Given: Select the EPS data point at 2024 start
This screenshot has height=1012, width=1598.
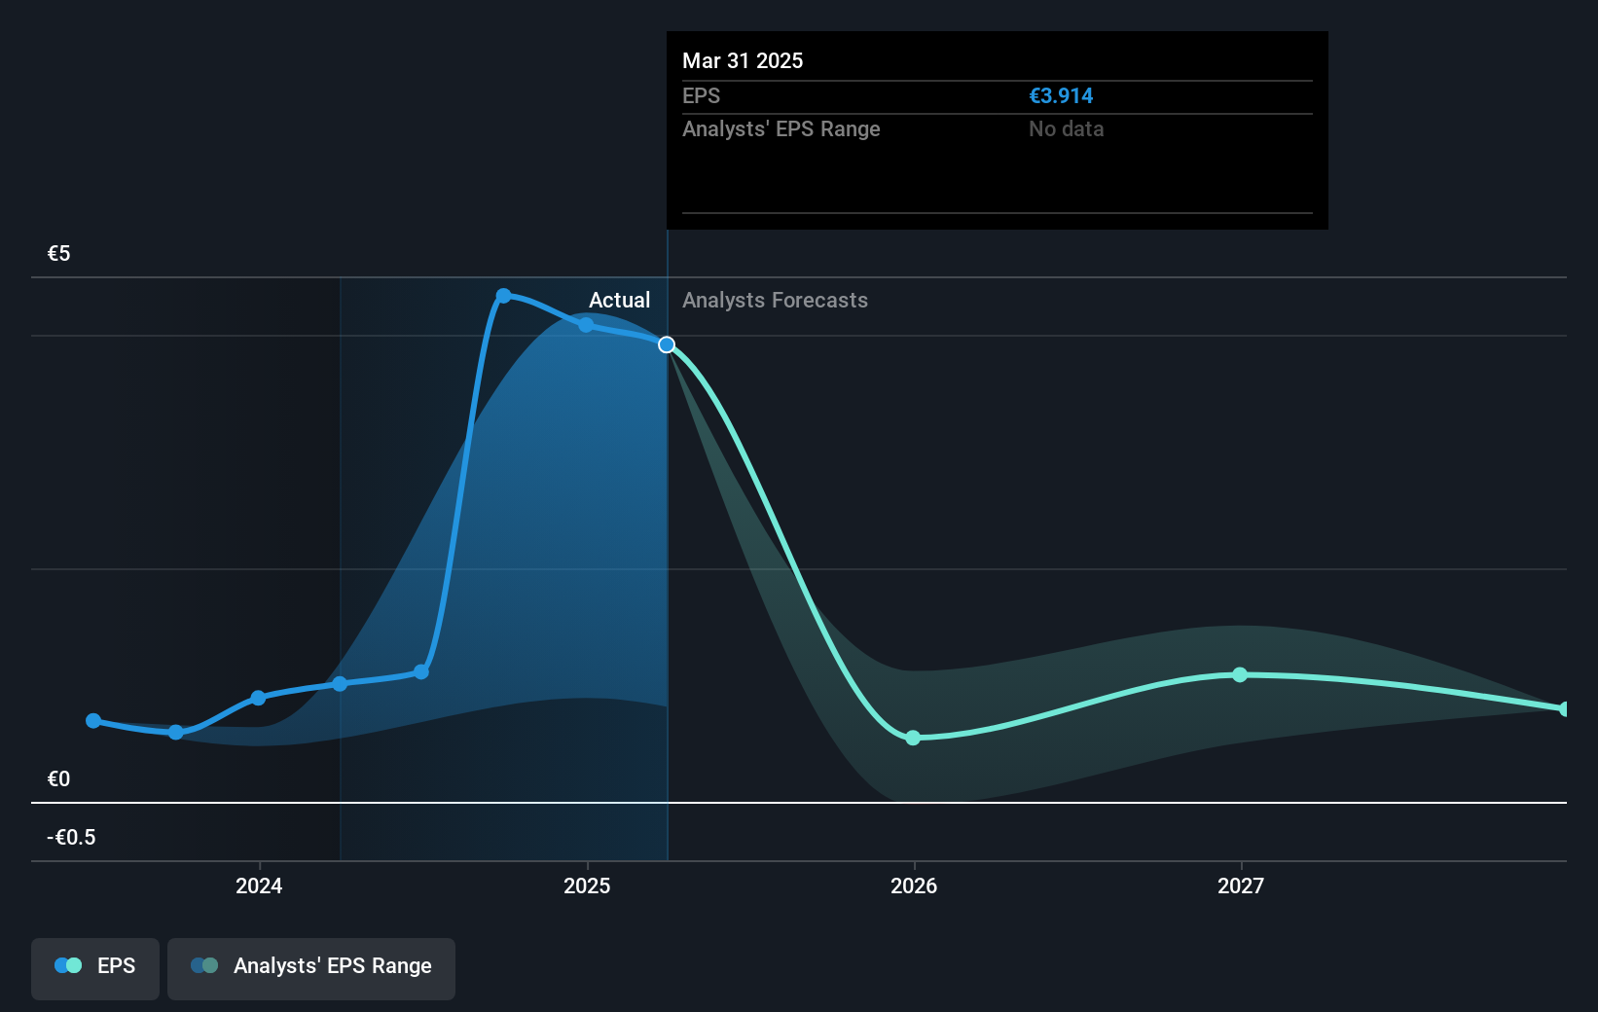Looking at the screenshot, I should (258, 698).
